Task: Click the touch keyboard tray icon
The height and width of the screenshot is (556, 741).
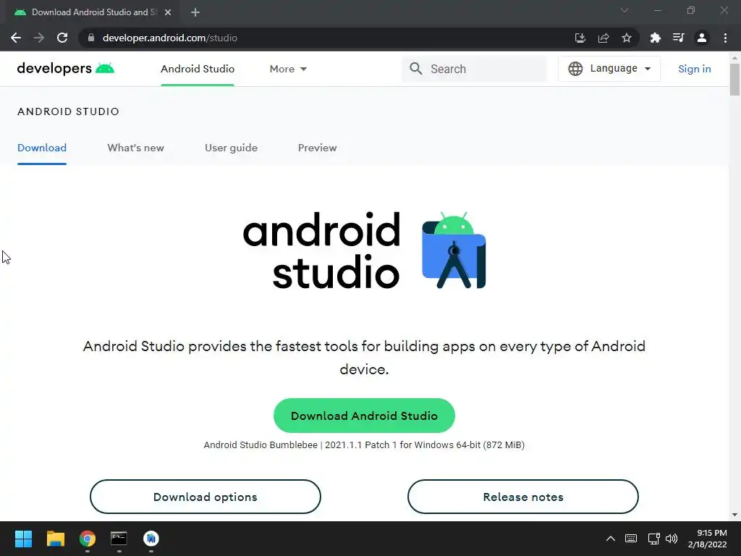Action: click(x=631, y=539)
